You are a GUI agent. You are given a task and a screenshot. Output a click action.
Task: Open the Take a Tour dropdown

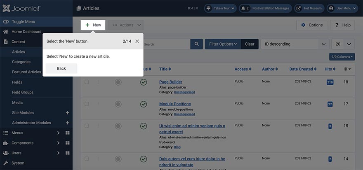220,8
